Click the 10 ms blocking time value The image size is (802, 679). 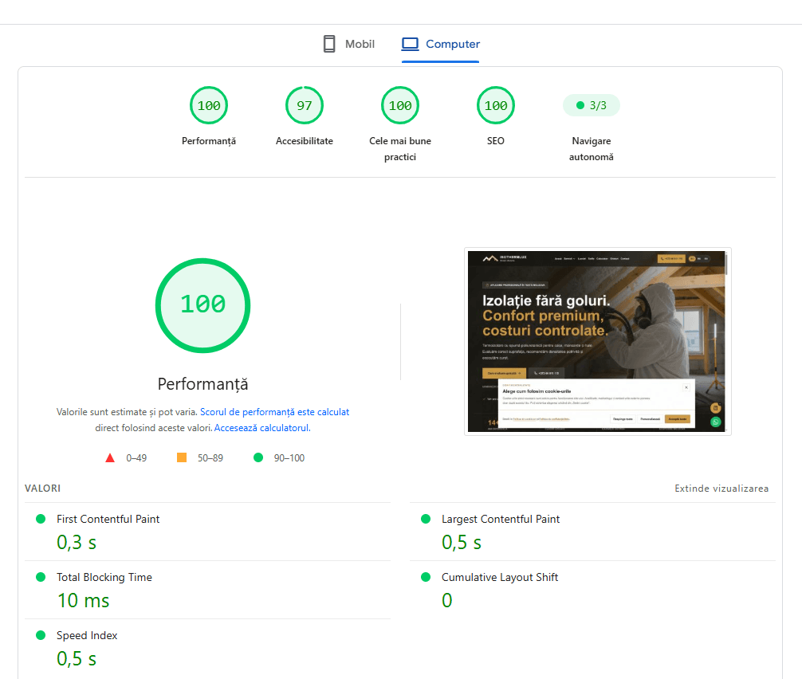83,600
